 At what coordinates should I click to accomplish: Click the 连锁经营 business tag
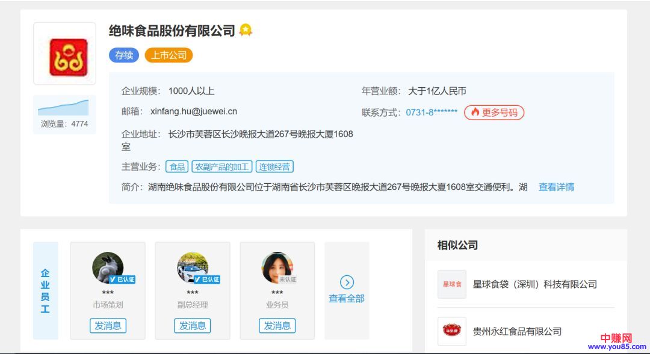tap(274, 167)
